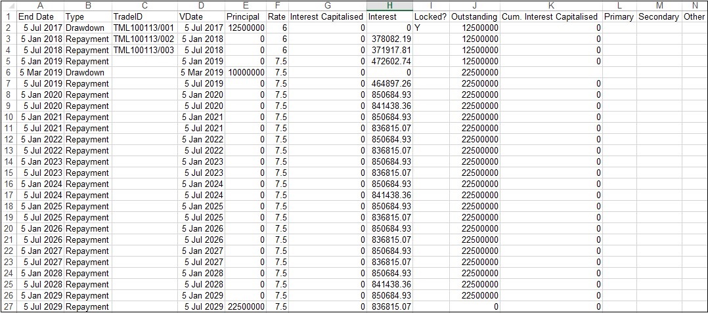Viewport: 708px width, 313px height.
Task: Click the 371917.81 Interest cell
Action: point(389,50)
